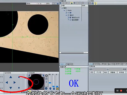The image size is (127, 95).
Task: Click the yellow-highlighted icon in 3D view toolbar
Action: (96, 4)
